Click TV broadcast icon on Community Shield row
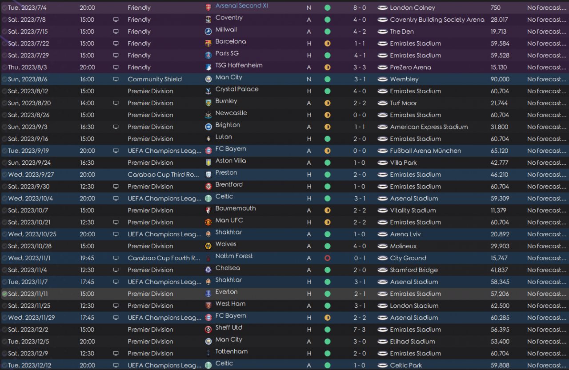Viewport: 569px width, 370px height. coord(116,80)
